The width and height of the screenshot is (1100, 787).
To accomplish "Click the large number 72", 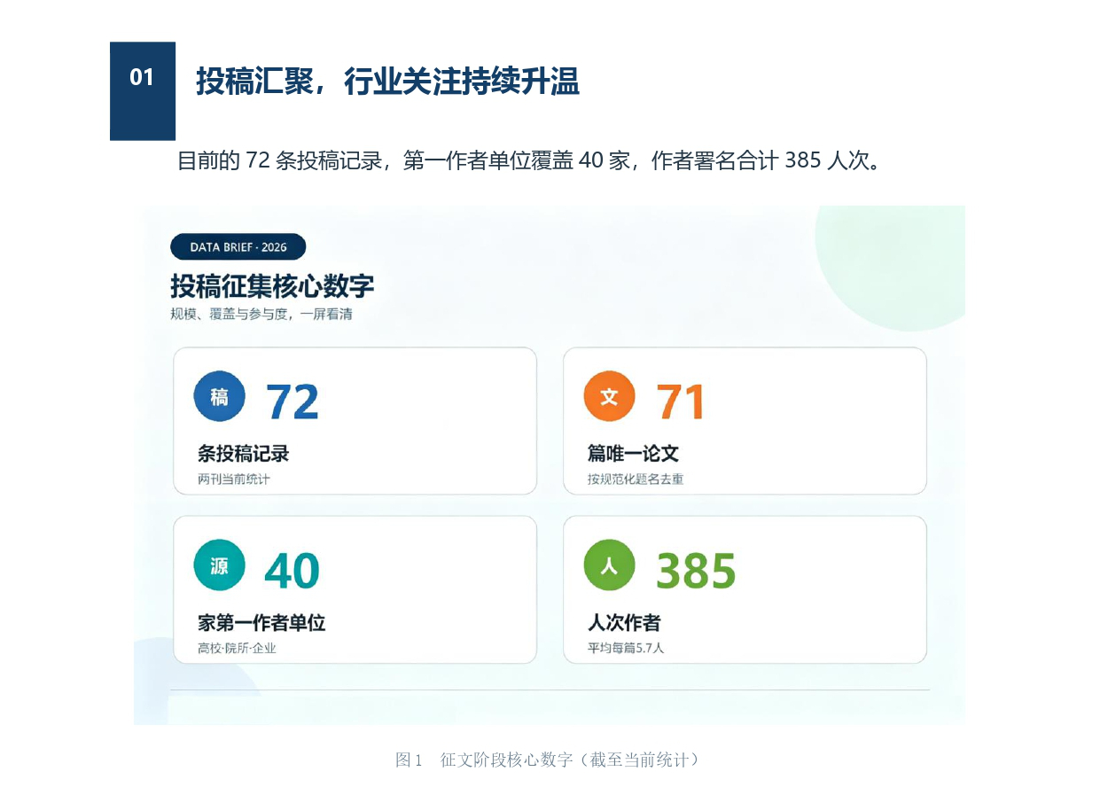I will click(x=293, y=401).
